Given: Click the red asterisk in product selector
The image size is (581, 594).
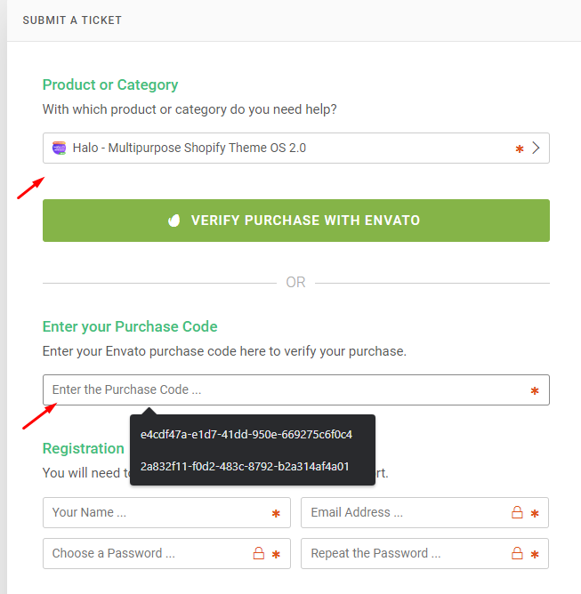Looking at the screenshot, I should click(x=520, y=148).
